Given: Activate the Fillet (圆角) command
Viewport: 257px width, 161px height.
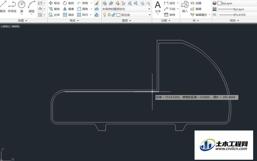Looking at the screenshot, I should pos(82,9).
